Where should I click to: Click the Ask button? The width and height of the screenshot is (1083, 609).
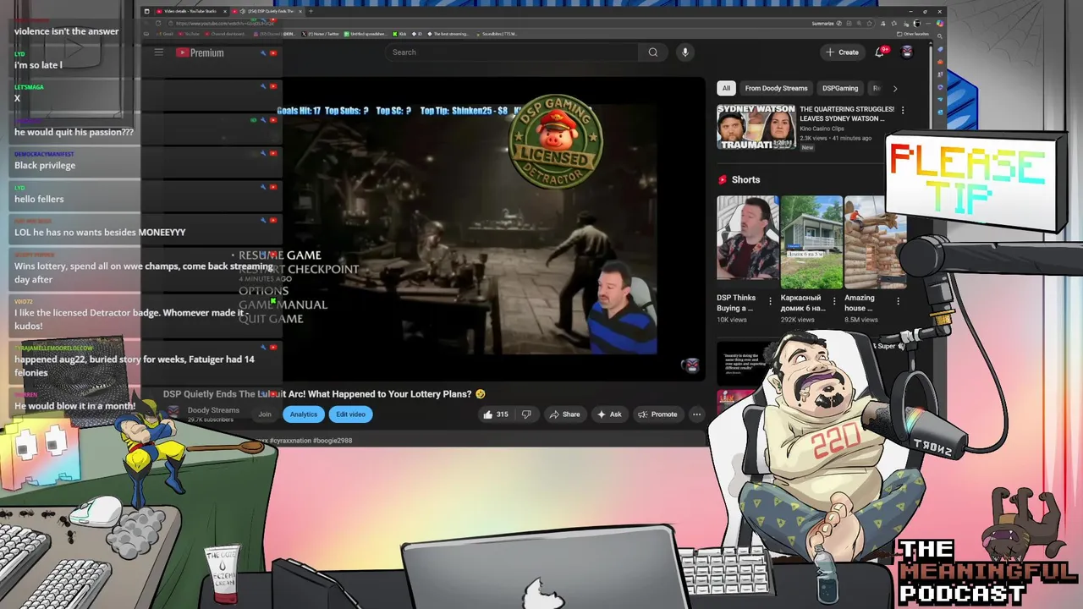609,414
